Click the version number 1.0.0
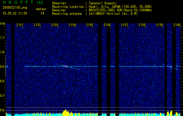This screenshot has height=116, width=183. (x=40, y=3)
